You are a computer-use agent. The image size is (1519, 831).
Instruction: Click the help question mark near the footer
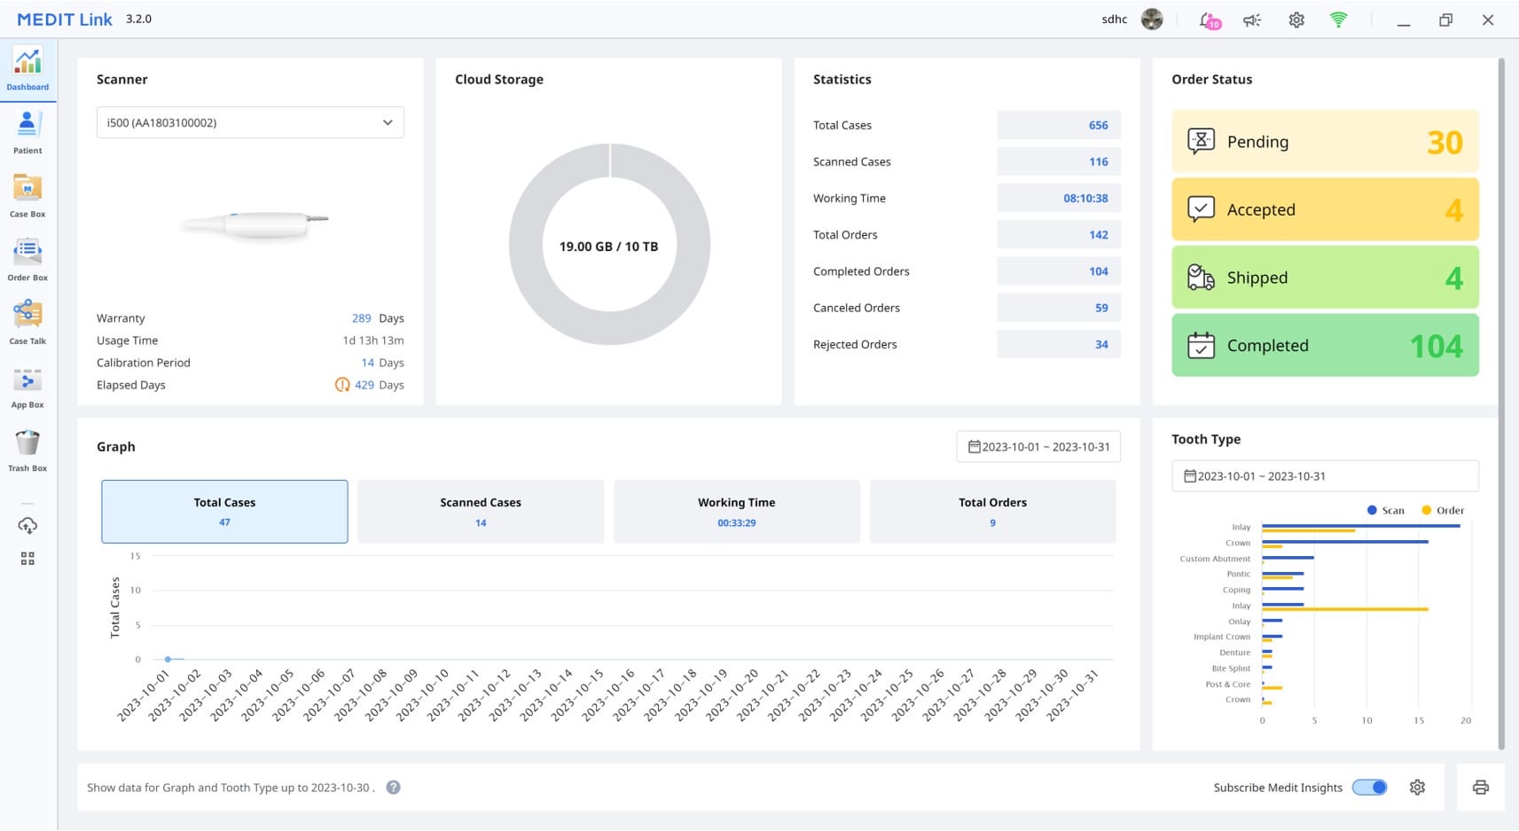click(x=394, y=788)
